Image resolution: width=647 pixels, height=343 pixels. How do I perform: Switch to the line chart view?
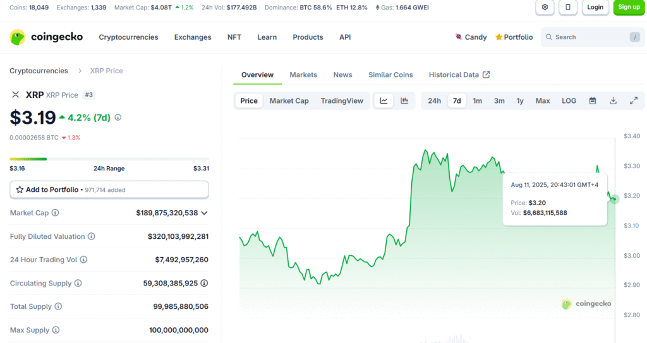coord(384,100)
